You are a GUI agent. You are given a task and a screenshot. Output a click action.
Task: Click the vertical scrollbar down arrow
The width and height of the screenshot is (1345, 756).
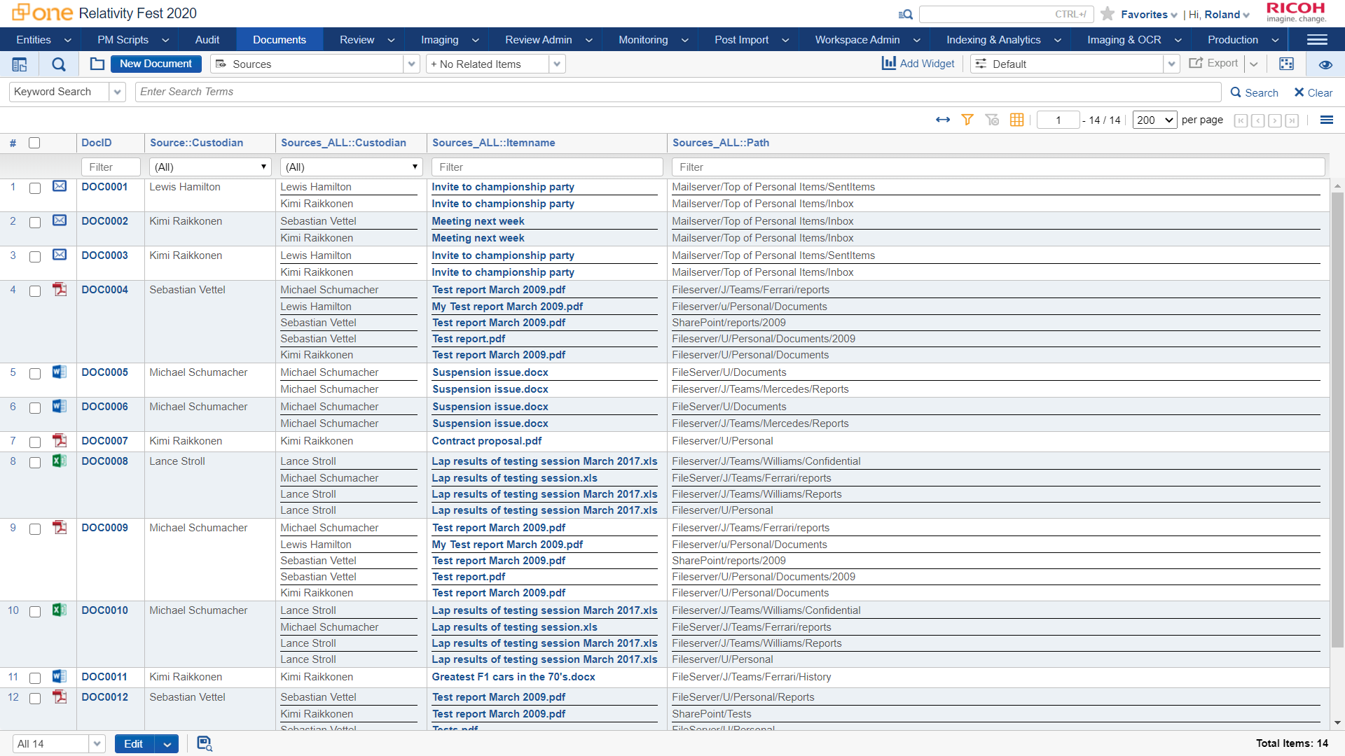pos(1337,722)
